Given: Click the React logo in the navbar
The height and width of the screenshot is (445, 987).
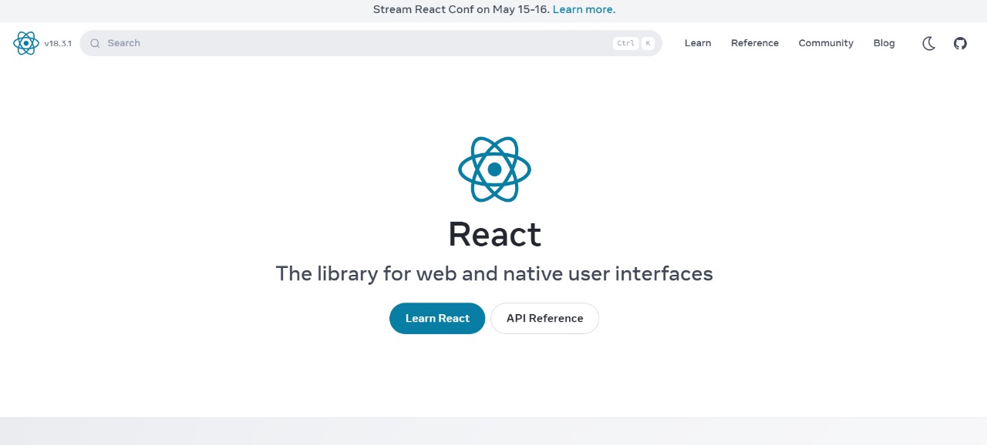Looking at the screenshot, I should tap(25, 43).
